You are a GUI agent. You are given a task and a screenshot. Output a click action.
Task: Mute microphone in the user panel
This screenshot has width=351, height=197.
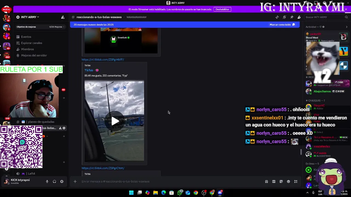47,181
